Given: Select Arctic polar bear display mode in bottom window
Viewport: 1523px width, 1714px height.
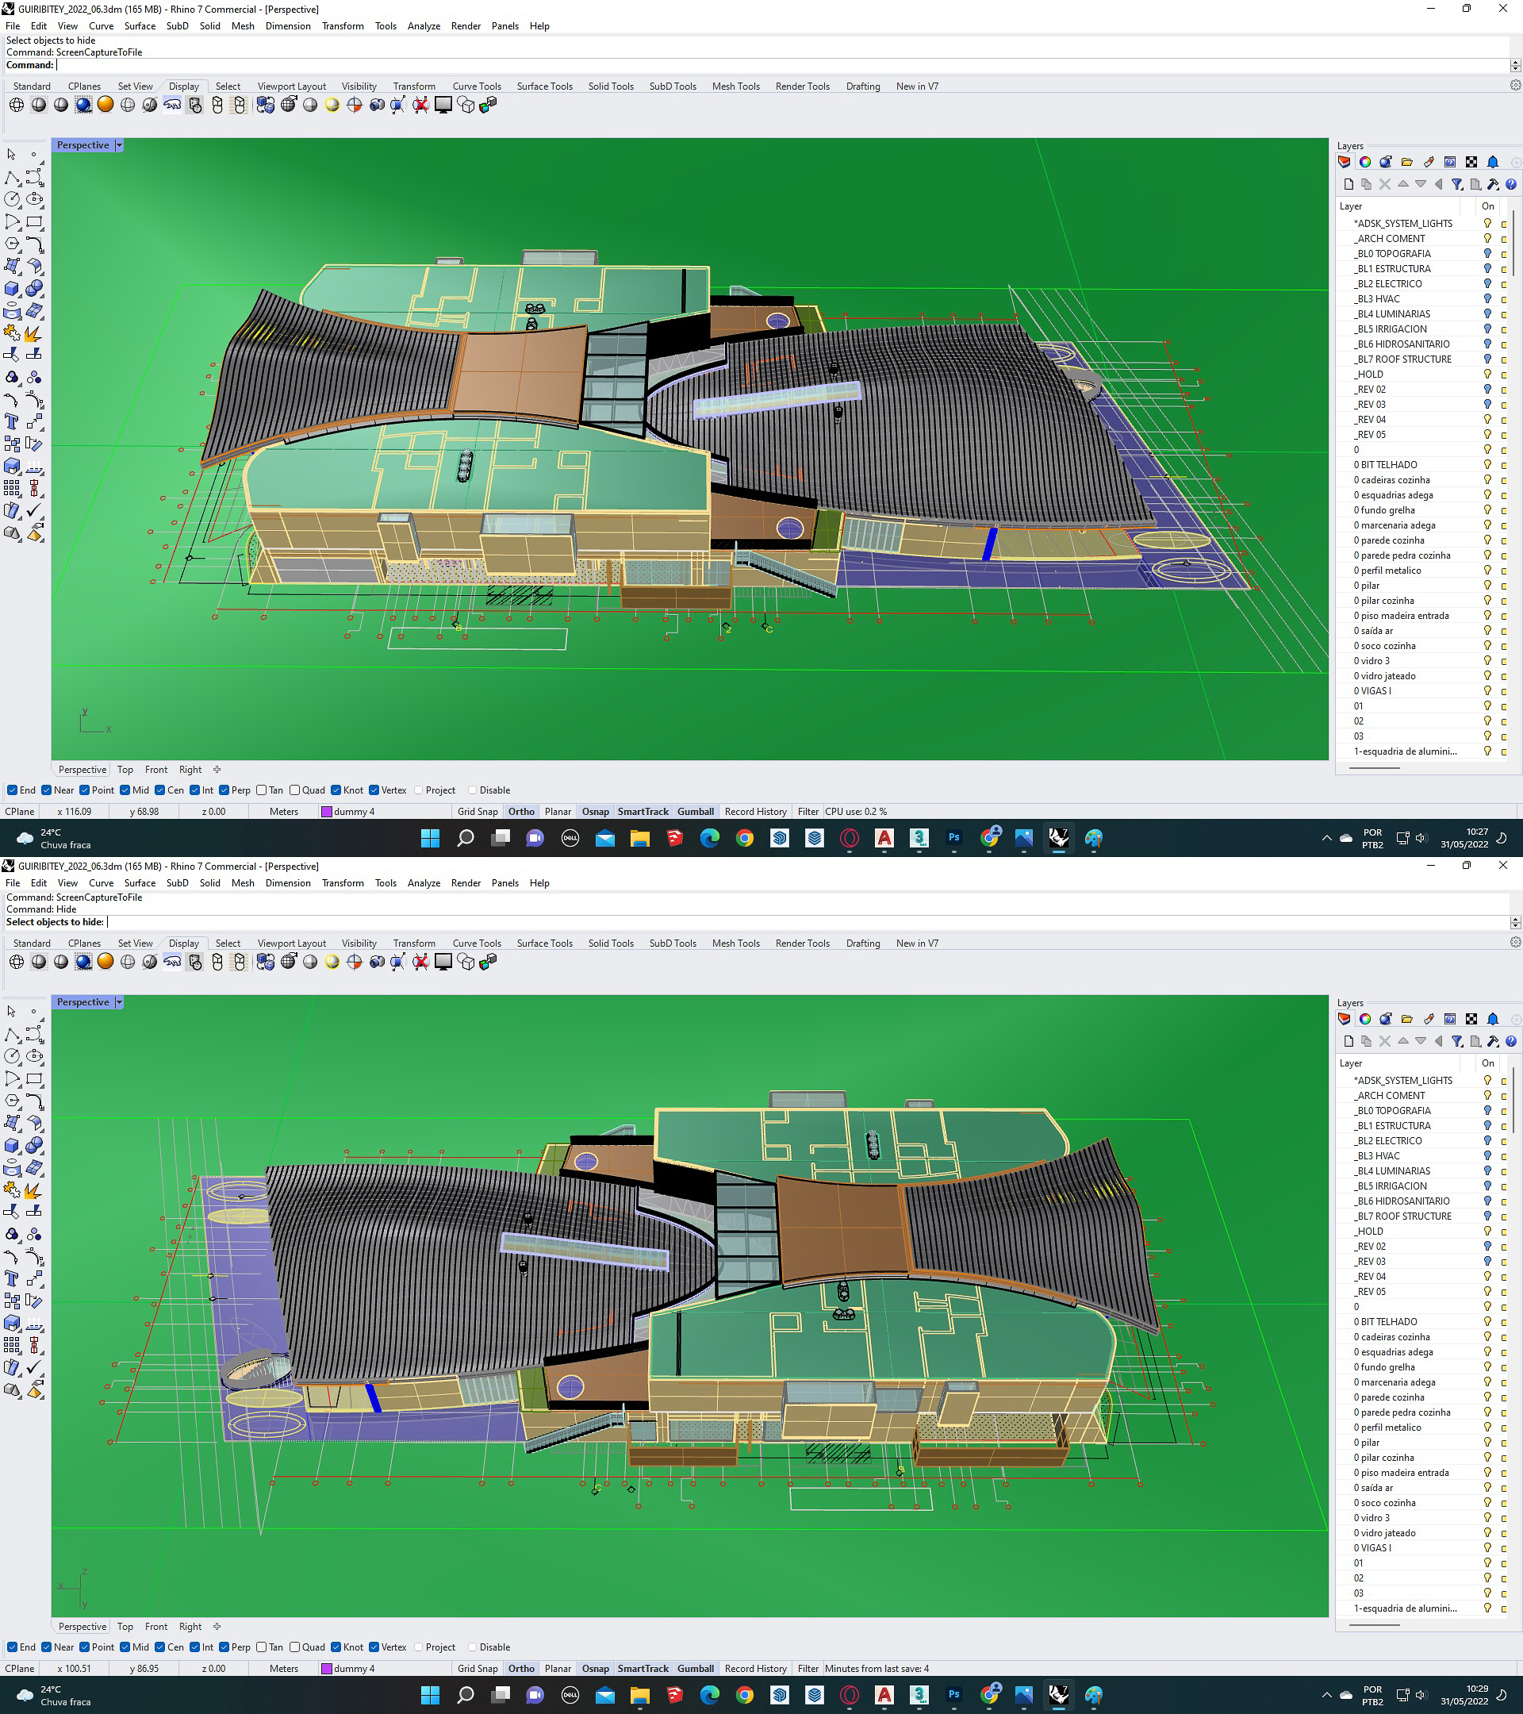Looking at the screenshot, I should click(172, 962).
